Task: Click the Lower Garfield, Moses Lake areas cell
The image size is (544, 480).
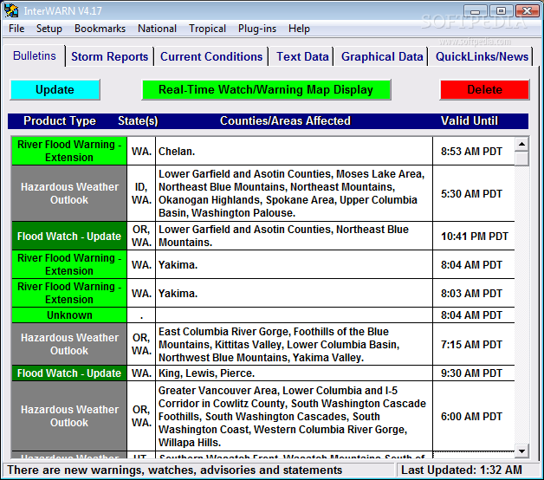Action: pyautogui.click(x=295, y=193)
